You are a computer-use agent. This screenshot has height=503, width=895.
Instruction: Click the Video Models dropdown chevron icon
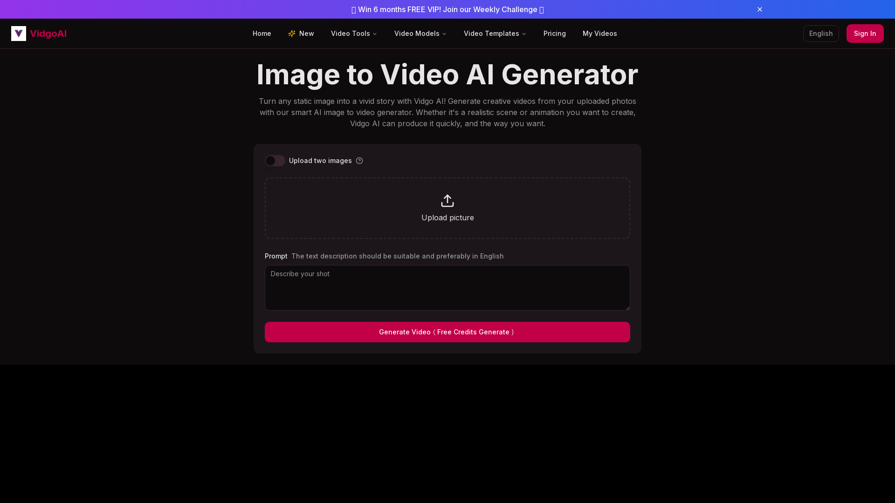(444, 34)
